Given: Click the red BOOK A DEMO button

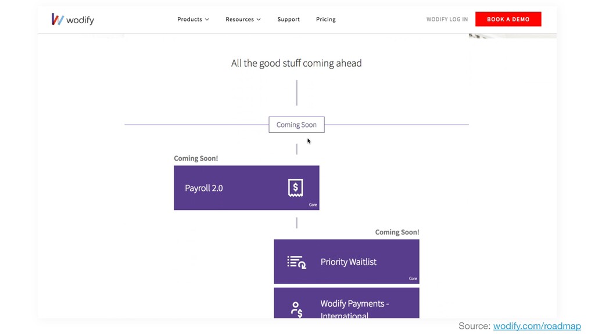Looking at the screenshot, I should tap(508, 19).
